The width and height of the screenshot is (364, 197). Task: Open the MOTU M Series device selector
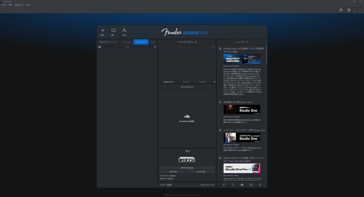point(187,168)
